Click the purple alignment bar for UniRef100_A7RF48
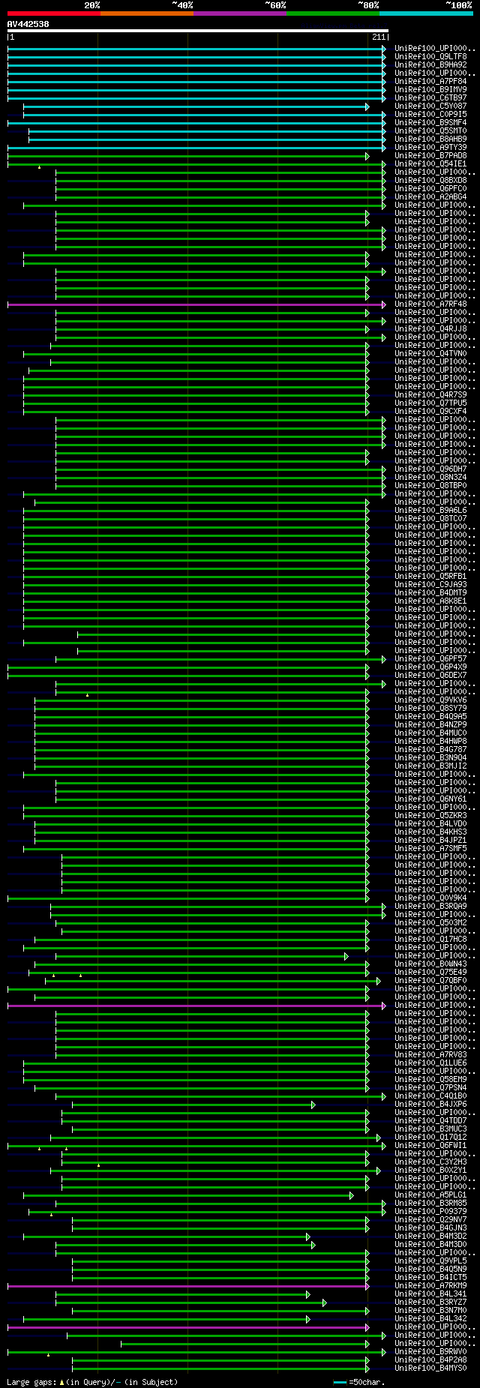The width and height of the screenshot is (480, 1388). (x=196, y=304)
